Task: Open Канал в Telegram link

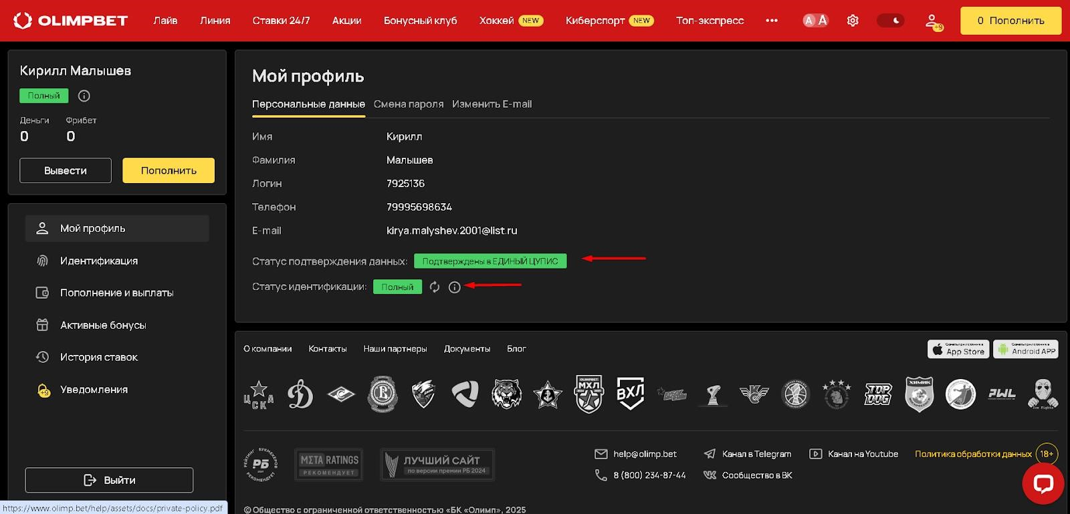Action: click(748, 454)
